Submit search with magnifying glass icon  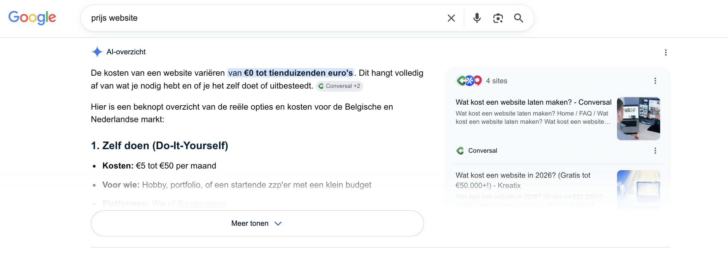pyautogui.click(x=519, y=18)
